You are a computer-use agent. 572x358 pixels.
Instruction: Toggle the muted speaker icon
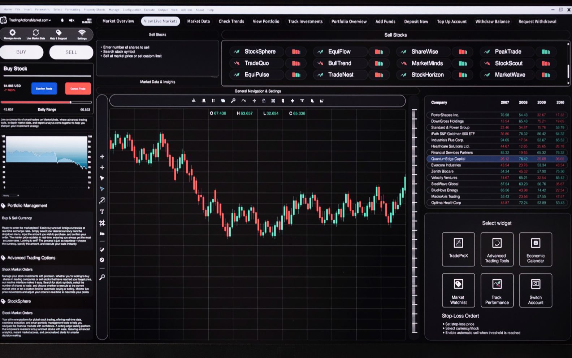point(71,21)
